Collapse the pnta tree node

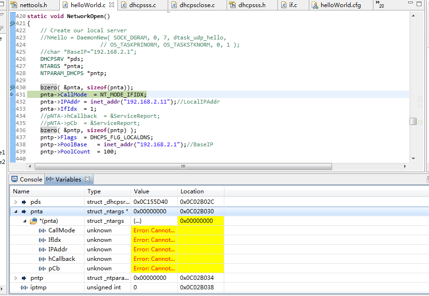click(16, 211)
